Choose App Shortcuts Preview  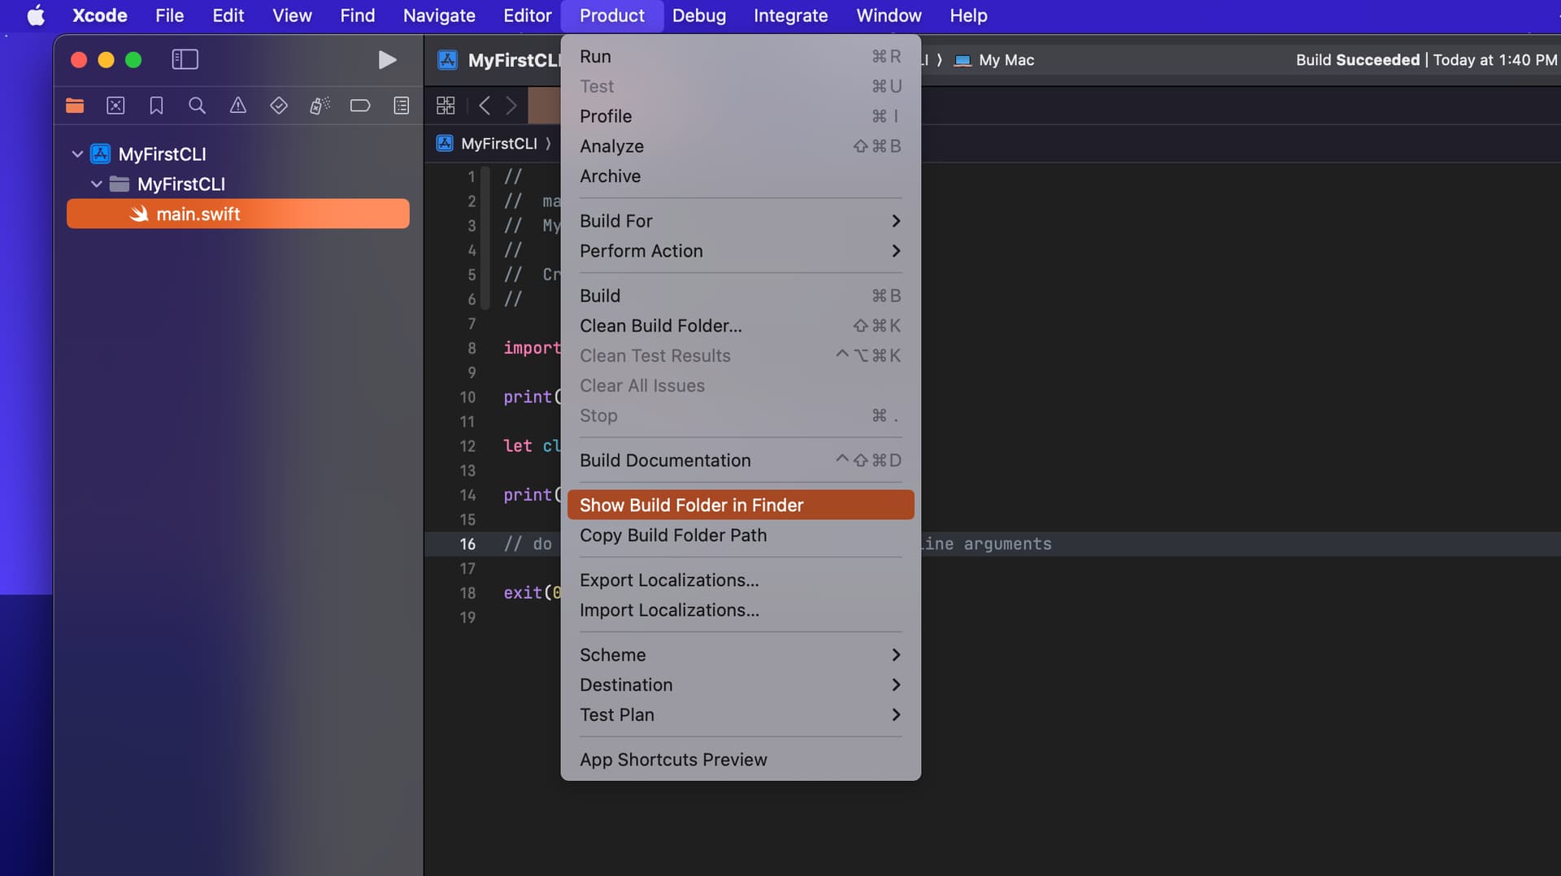(741, 760)
